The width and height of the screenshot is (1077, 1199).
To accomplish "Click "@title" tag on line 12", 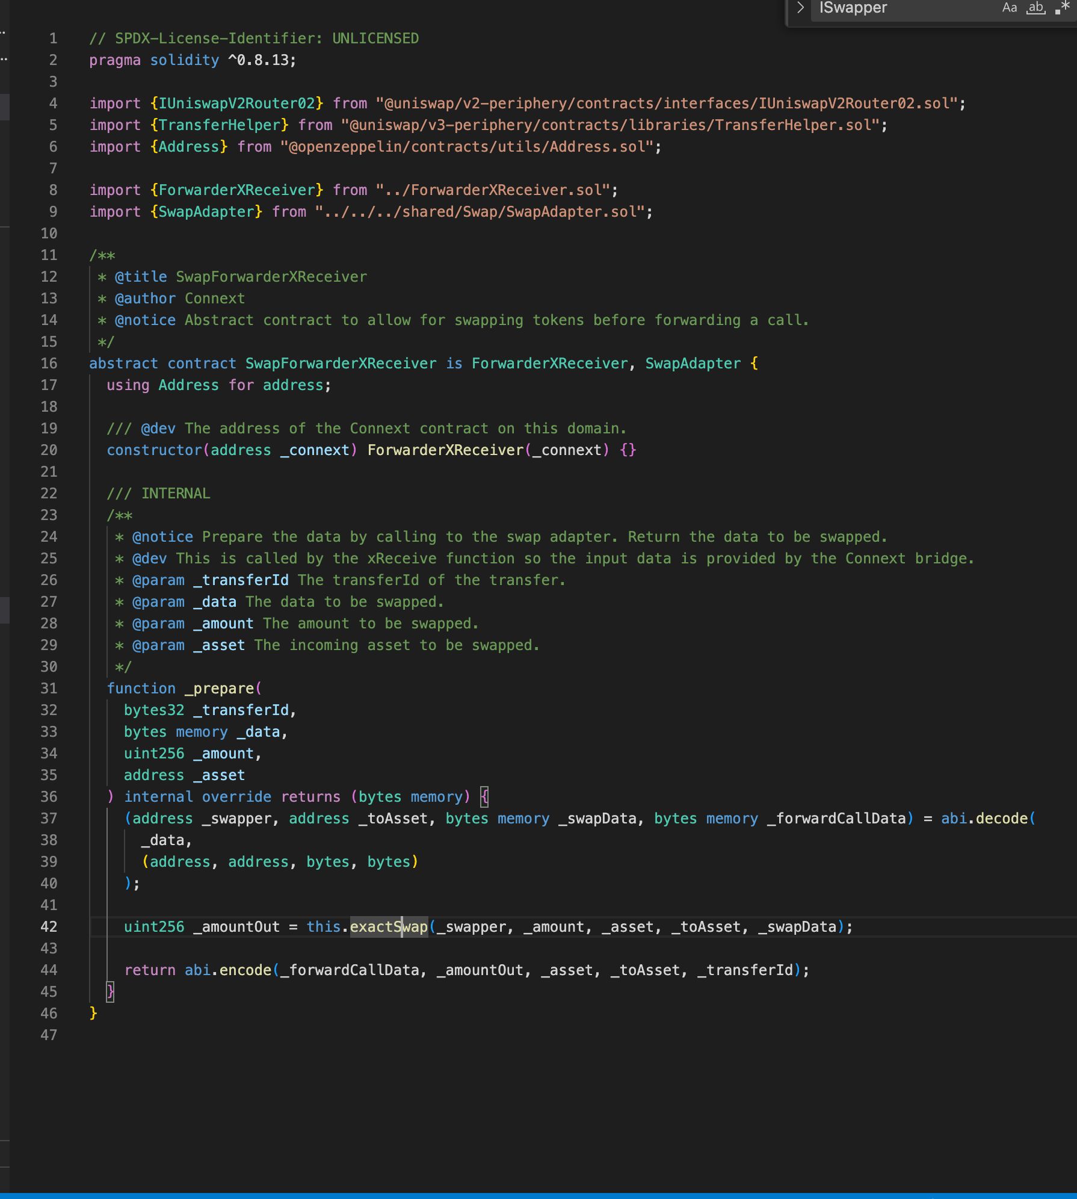I will (141, 277).
